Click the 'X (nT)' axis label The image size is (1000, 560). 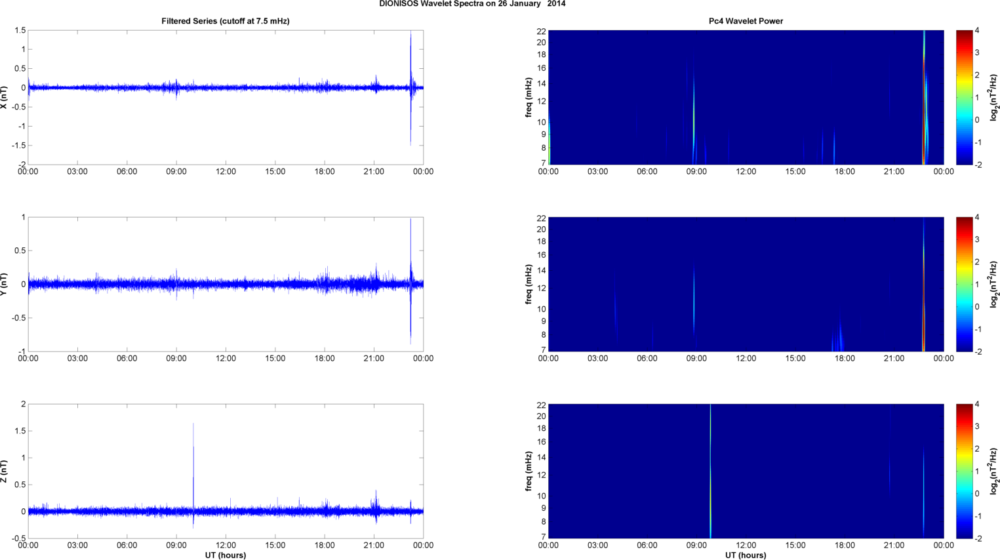5,97
